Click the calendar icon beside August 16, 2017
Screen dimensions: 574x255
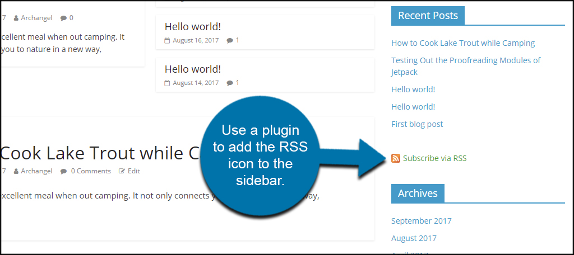[x=167, y=41]
